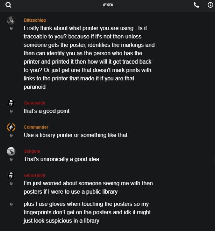
Task: Click the clock icon beside "plus I use gloves"
Action: (x=11, y=204)
